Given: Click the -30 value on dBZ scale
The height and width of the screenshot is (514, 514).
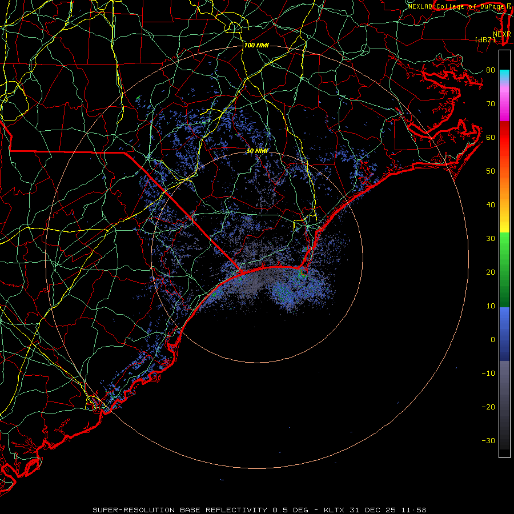Looking at the screenshot, I should (488, 441).
